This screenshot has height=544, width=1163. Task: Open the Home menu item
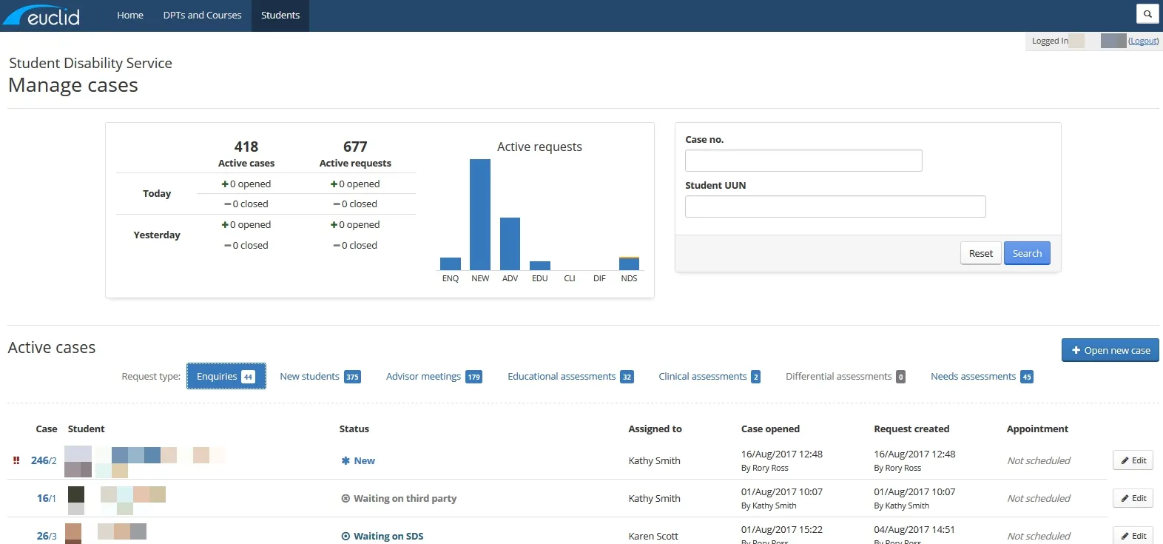[130, 15]
